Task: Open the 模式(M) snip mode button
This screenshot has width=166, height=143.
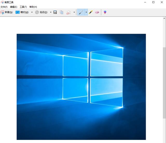Action: coord(22,12)
